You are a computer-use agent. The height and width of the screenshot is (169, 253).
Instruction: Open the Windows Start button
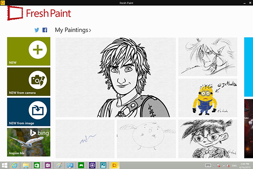point(5,165)
